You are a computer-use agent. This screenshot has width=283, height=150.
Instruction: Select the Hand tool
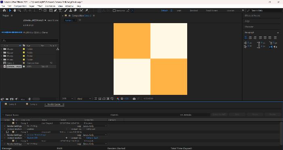[15, 11]
